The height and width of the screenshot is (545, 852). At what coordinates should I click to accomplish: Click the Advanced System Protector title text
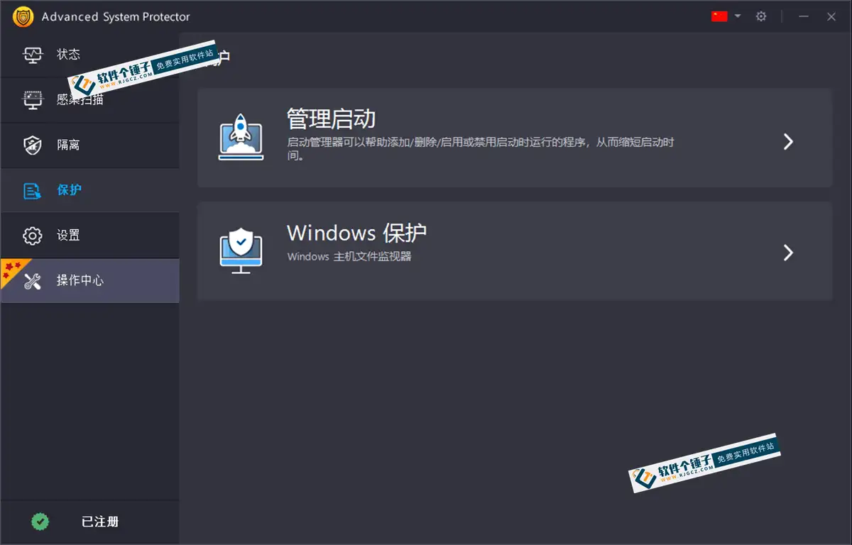116,16
